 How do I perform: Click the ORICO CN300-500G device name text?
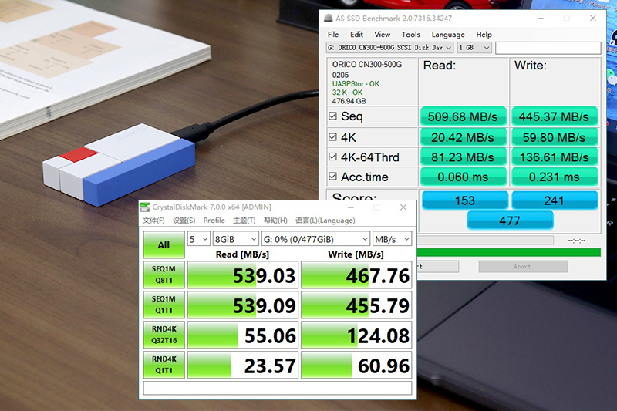(x=367, y=65)
